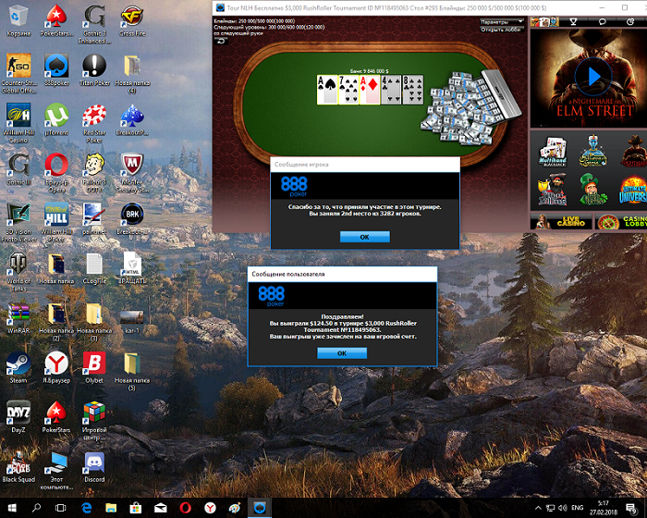This screenshot has height=518, width=647.
Task: Select the Discord desktop icon
Action: click(94, 467)
